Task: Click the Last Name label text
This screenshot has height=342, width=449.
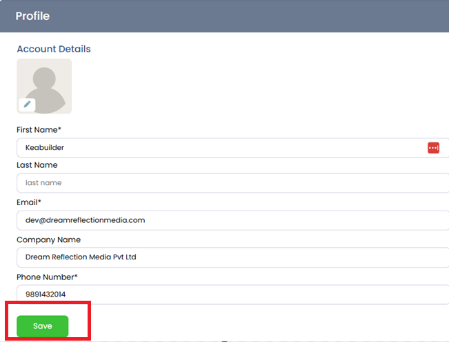Action: point(37,165)
